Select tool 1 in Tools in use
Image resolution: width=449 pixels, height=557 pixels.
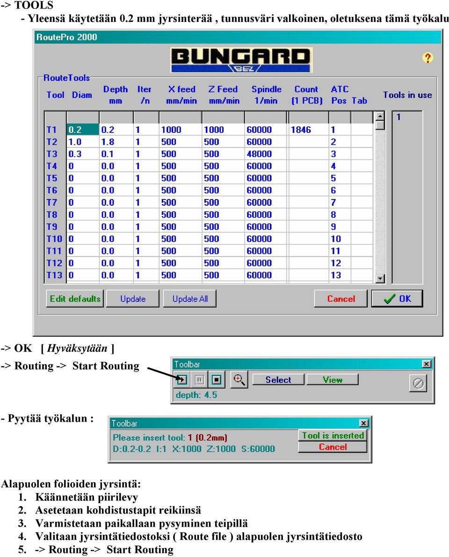pos(398,117)
